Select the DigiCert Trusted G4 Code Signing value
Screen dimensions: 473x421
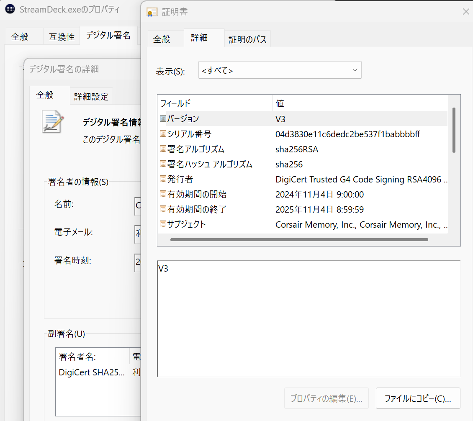click(x=361, y=180)
